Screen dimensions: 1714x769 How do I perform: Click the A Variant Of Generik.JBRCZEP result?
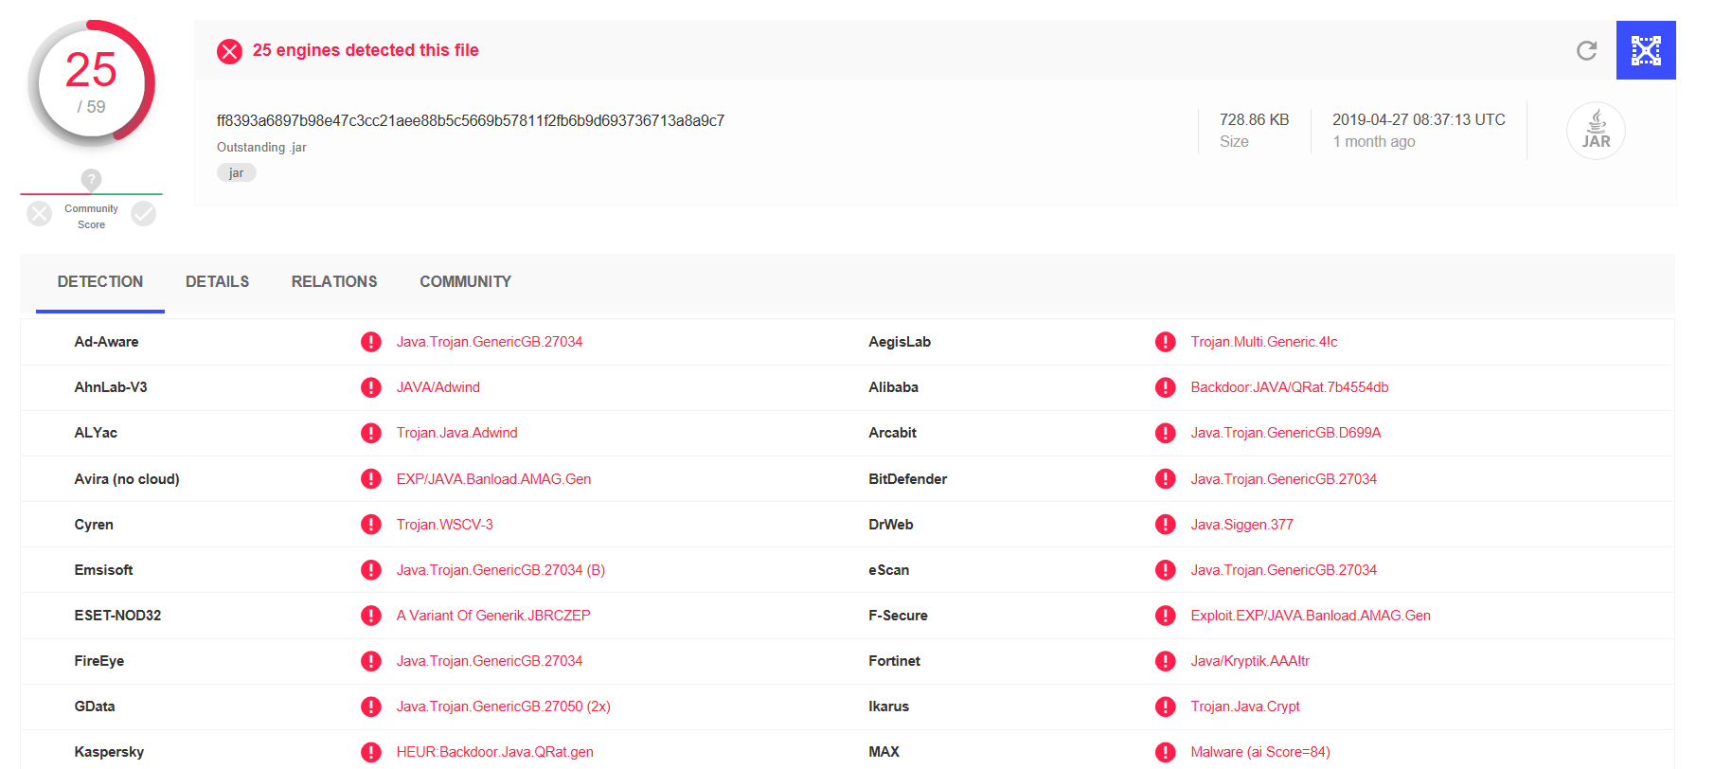click(x=493, y=616)
